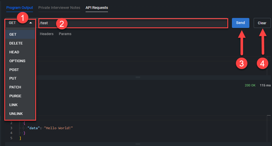This screenshot has height=146, width=272.
Task: Click the Clear button
Action: point(262,23)
